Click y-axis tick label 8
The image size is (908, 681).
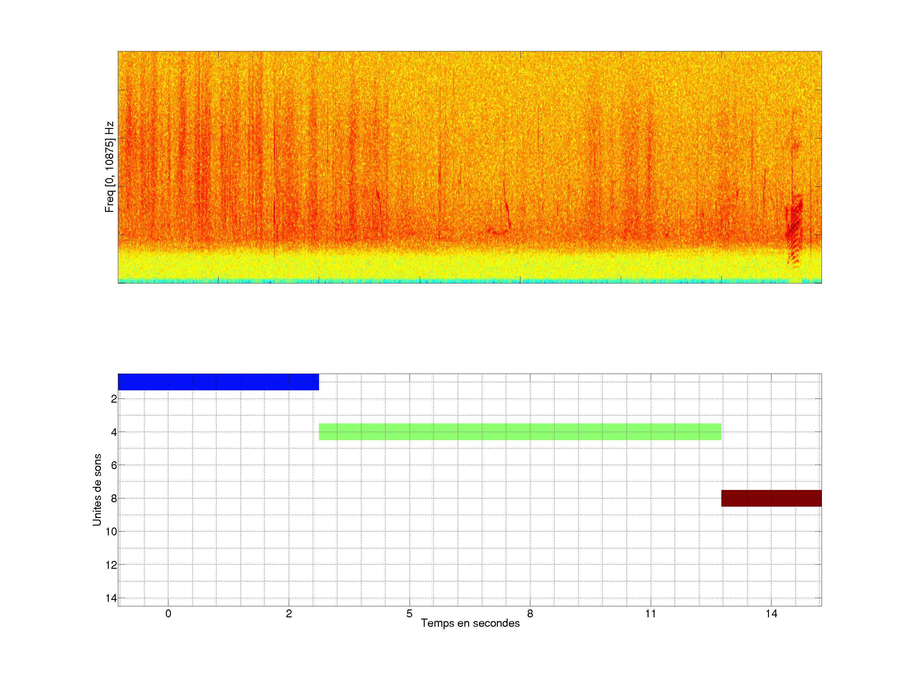(114, 499)
